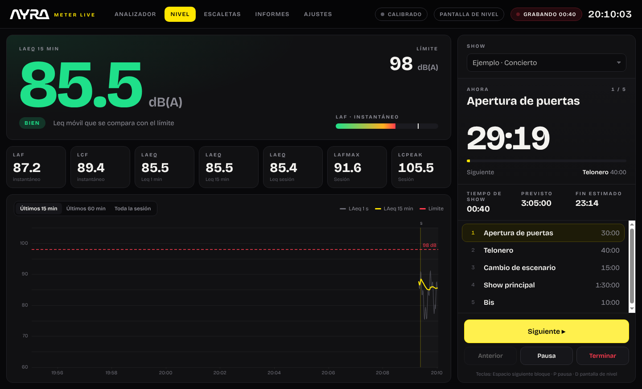Select the Bis setlist row
Image resolution: width=642 pixels, height=389 pixels.
[x=543, y=303]
